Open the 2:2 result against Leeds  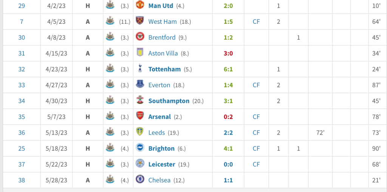(x=228, y=133)
